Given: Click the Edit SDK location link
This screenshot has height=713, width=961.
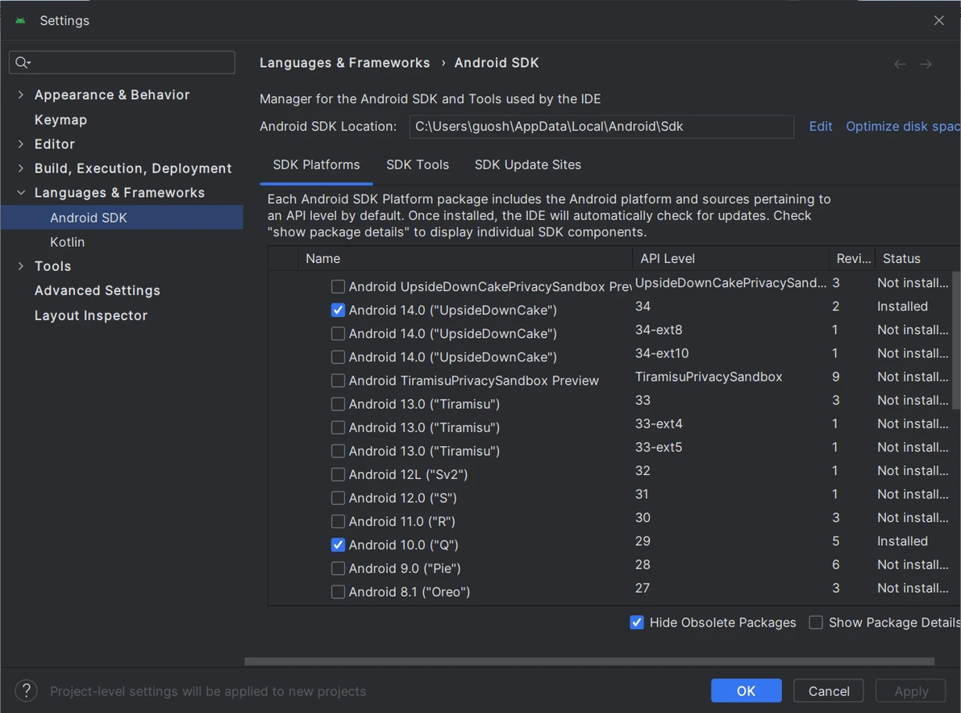Looking at the screenshot, I should (821, 127).
